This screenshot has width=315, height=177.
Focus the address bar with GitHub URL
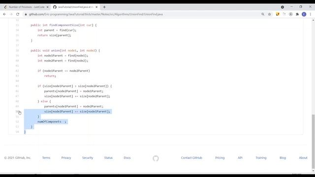pos(96,14)
